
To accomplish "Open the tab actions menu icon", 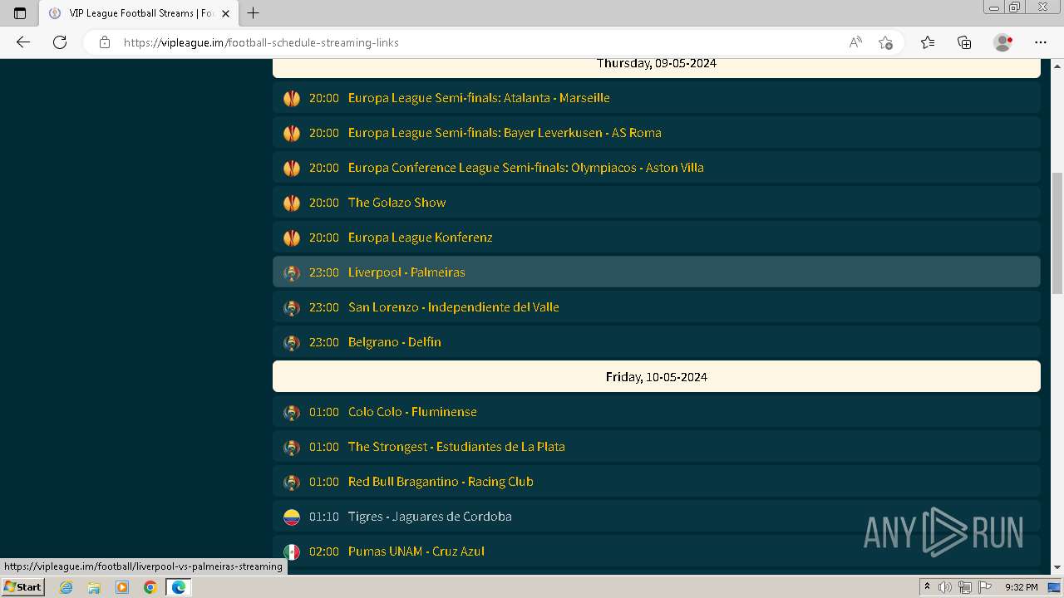I will (20, 13).
